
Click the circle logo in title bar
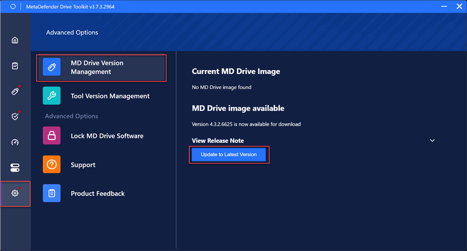pos(13,7)
